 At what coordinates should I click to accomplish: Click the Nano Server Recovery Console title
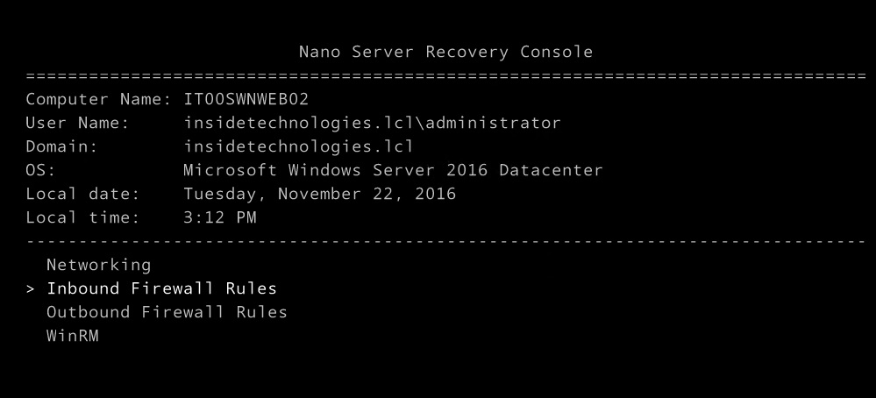pos(445,52)
